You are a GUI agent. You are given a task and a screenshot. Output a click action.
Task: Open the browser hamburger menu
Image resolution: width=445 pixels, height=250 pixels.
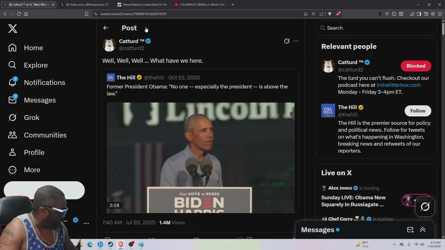tap(440, 14)
